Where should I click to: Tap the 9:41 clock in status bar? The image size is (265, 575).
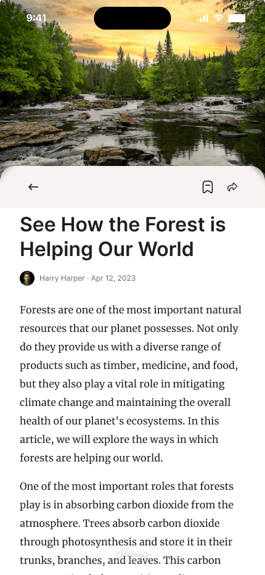click(x=36, y=18)
